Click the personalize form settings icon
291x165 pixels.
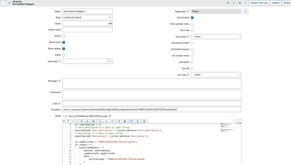click(x=240, y=3)
